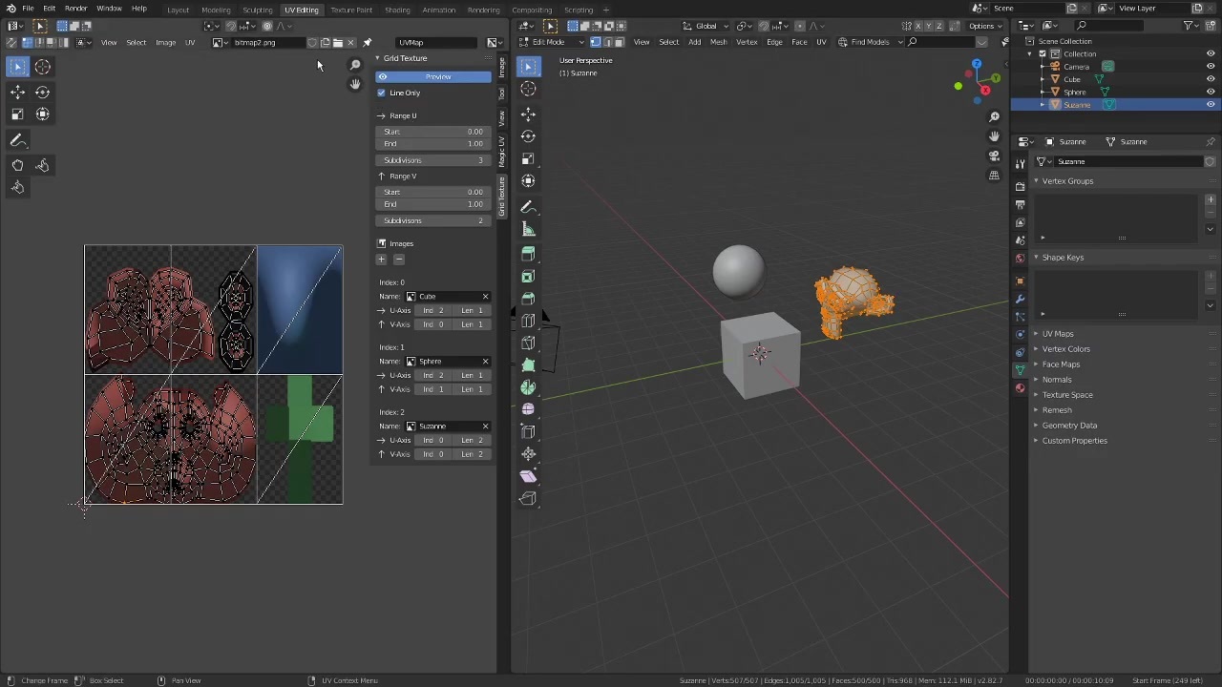Image resolution: width=1222 pixels, height=687 pixels.
Task: Click the Range U End value field
Action: pos(433,144)
